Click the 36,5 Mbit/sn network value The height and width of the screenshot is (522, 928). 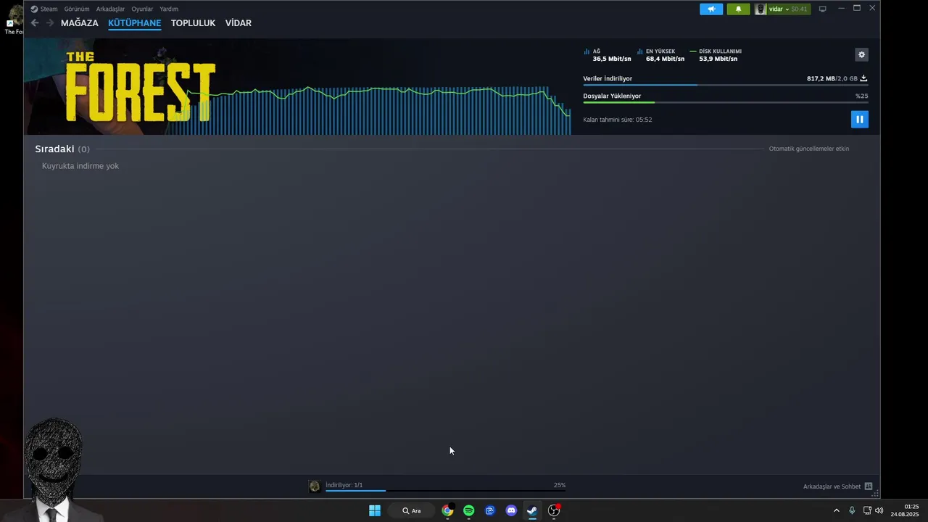click(x=612, y=59)
